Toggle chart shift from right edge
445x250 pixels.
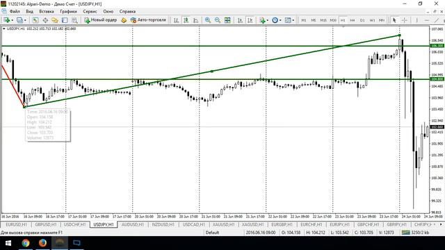pos(250,20)
